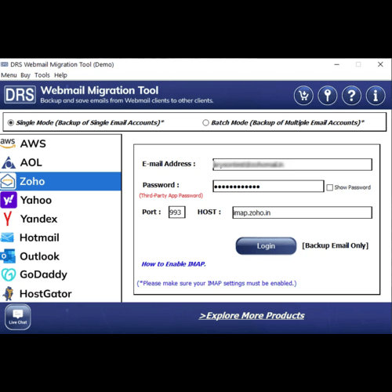Click the red Yandex Y icon
392x392 pixels.
coord(8,219)
